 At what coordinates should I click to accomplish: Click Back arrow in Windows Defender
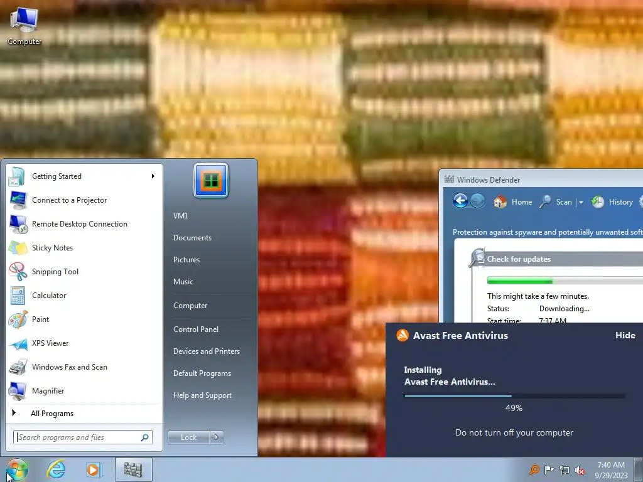click(460, 201)
